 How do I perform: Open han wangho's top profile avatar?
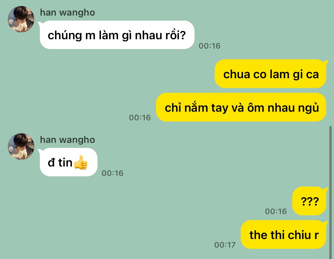coord(21,19)
